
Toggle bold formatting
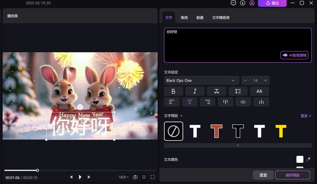(173, 91)
